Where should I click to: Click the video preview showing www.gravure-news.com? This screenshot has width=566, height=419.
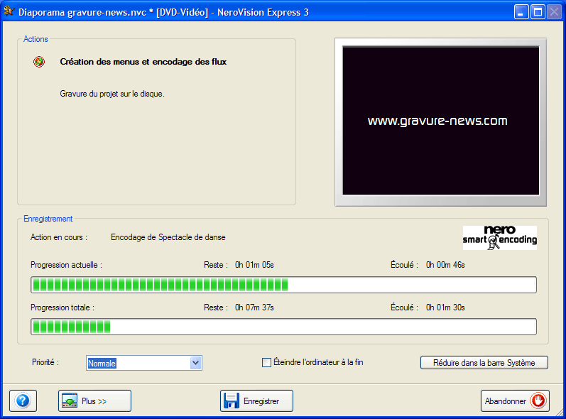tap(441, 121)
